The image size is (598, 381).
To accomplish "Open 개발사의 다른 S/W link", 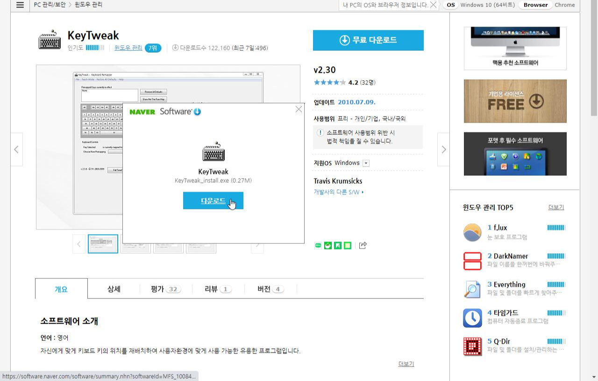I will click(339, 192).
